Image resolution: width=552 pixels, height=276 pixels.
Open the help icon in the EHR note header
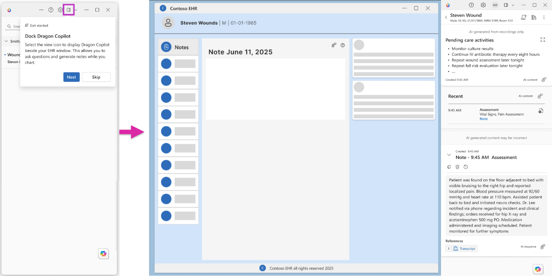click(343, 45)
